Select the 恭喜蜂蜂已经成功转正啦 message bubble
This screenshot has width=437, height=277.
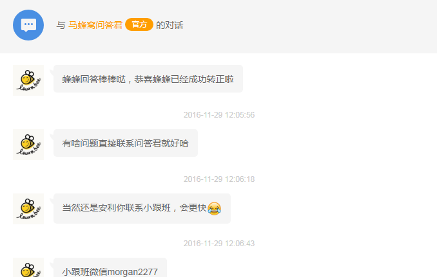(x=148, y=78)
